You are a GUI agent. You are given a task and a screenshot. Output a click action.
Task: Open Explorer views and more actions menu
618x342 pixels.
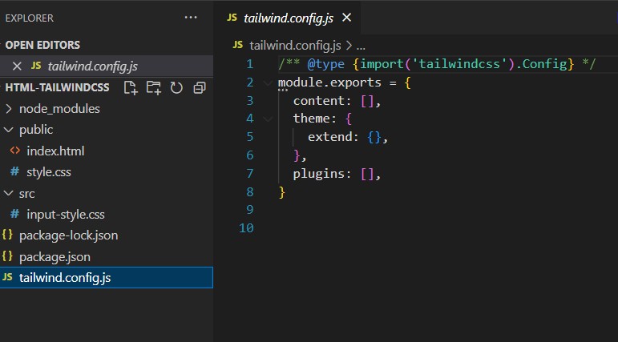point(191,18)
